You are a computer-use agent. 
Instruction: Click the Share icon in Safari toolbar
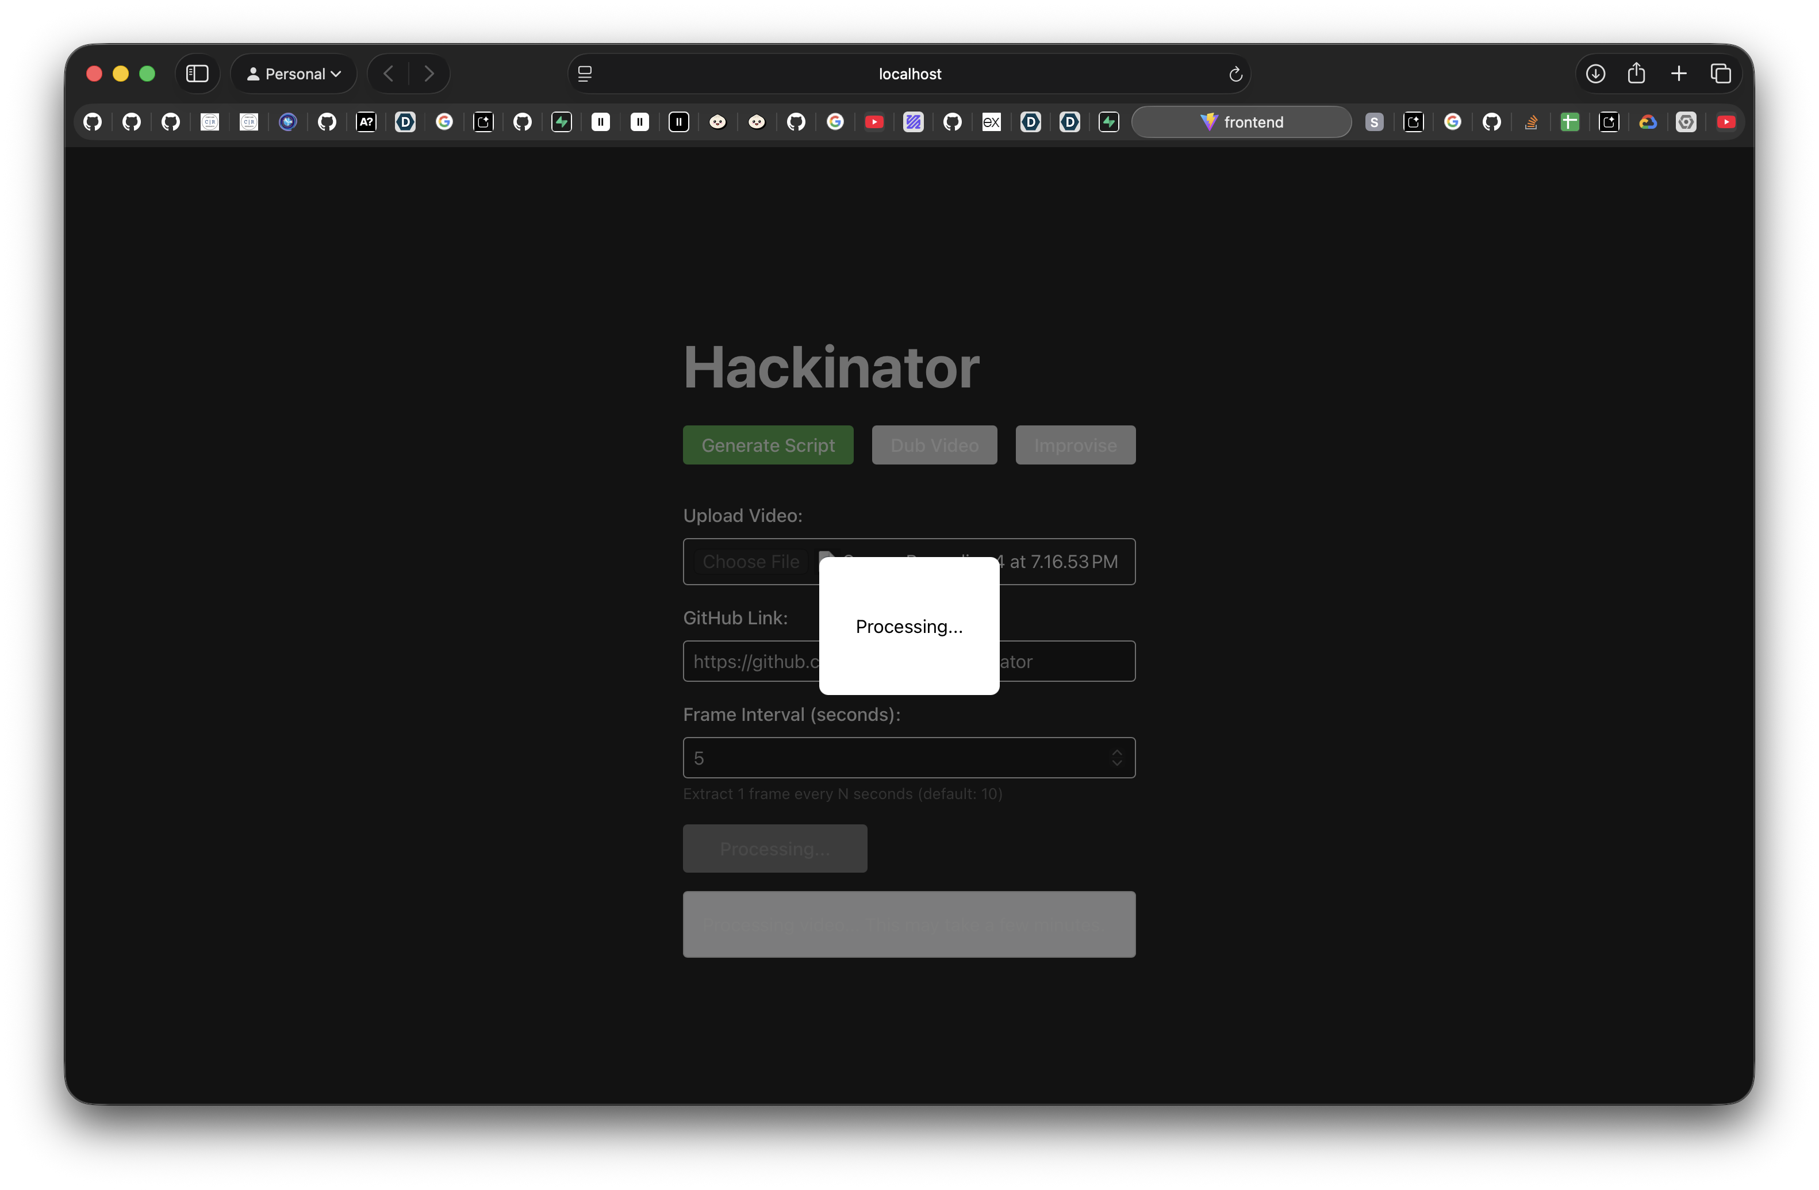pos(1636,74)
